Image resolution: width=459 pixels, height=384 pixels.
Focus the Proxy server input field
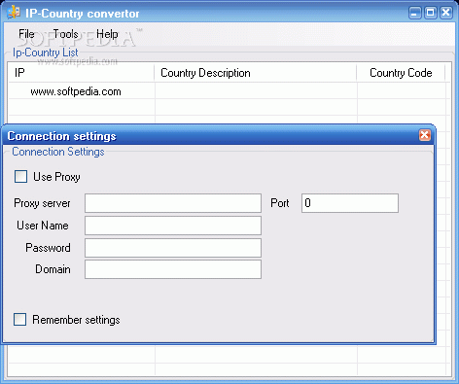173,203
